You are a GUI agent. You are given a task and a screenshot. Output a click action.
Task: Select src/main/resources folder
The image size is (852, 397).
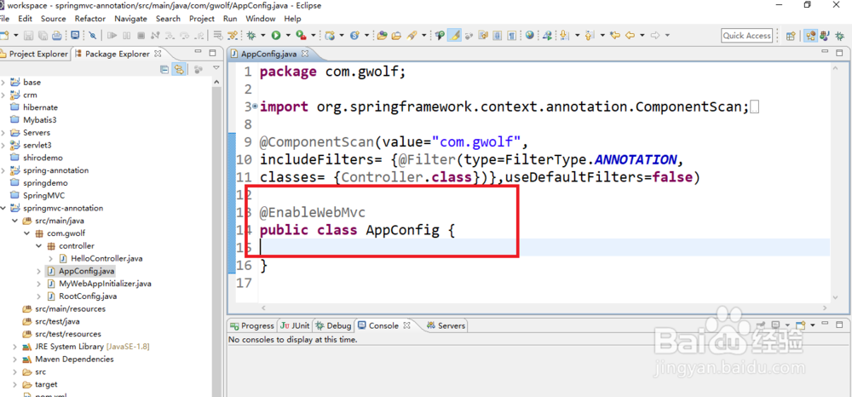70,308
